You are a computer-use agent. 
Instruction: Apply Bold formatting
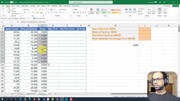24,12
